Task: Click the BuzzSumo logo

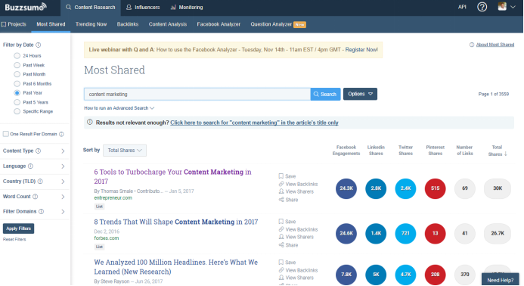Action: (x=26, y=7)
